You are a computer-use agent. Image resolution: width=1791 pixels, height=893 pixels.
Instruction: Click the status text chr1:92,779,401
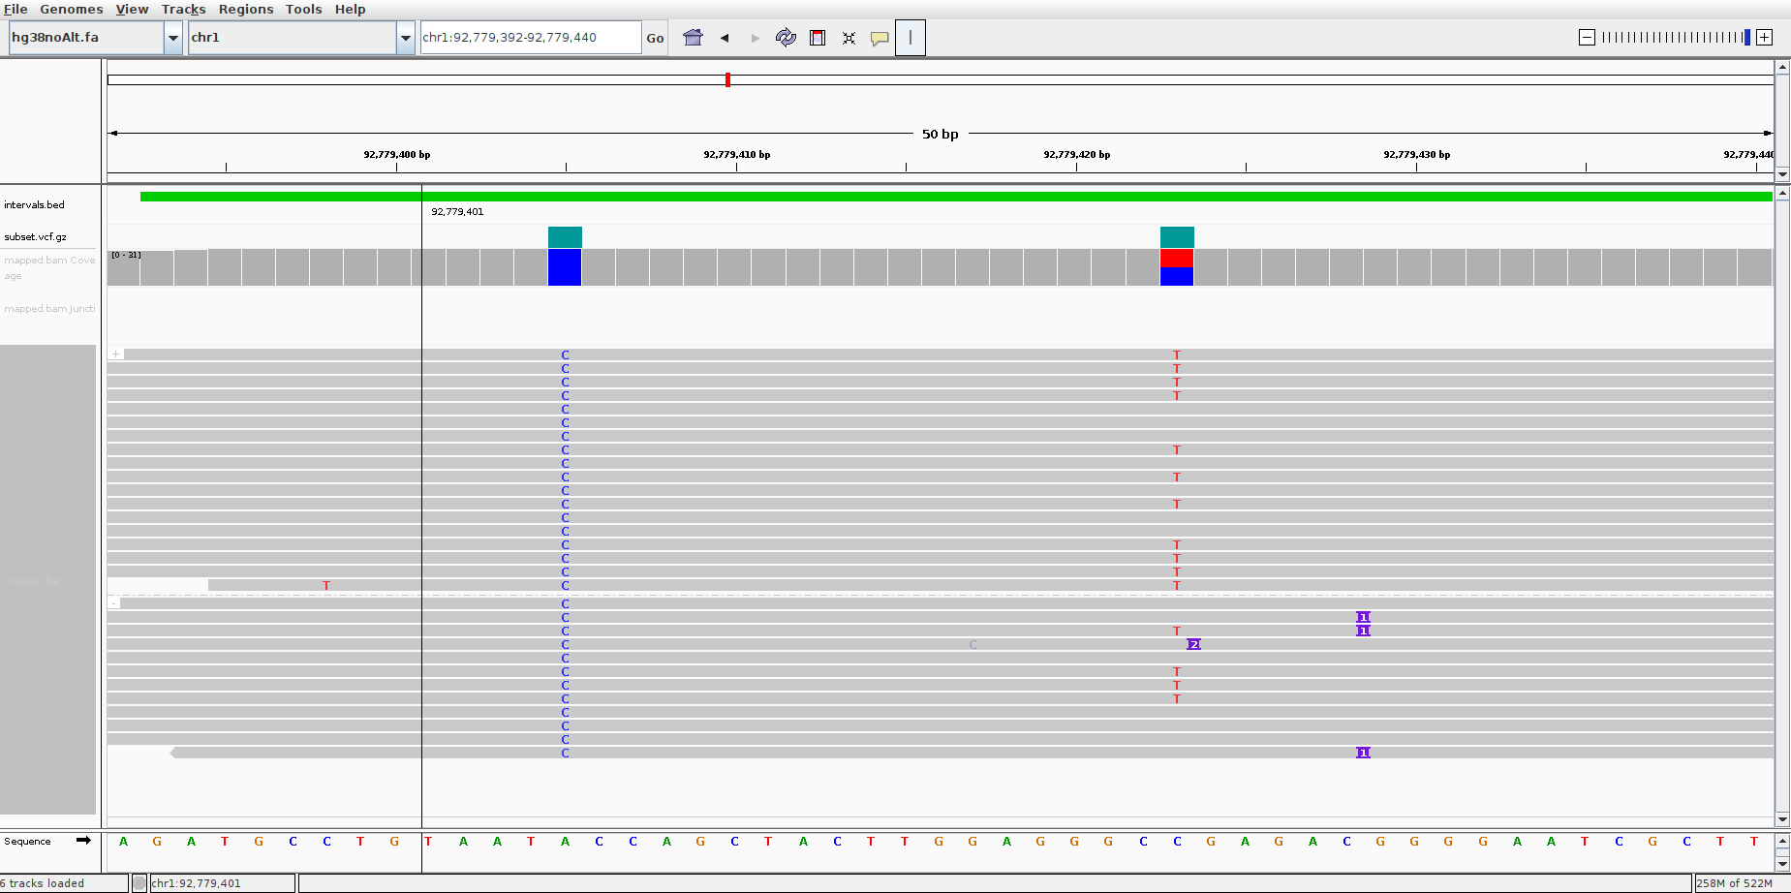[x=197, y=883]
